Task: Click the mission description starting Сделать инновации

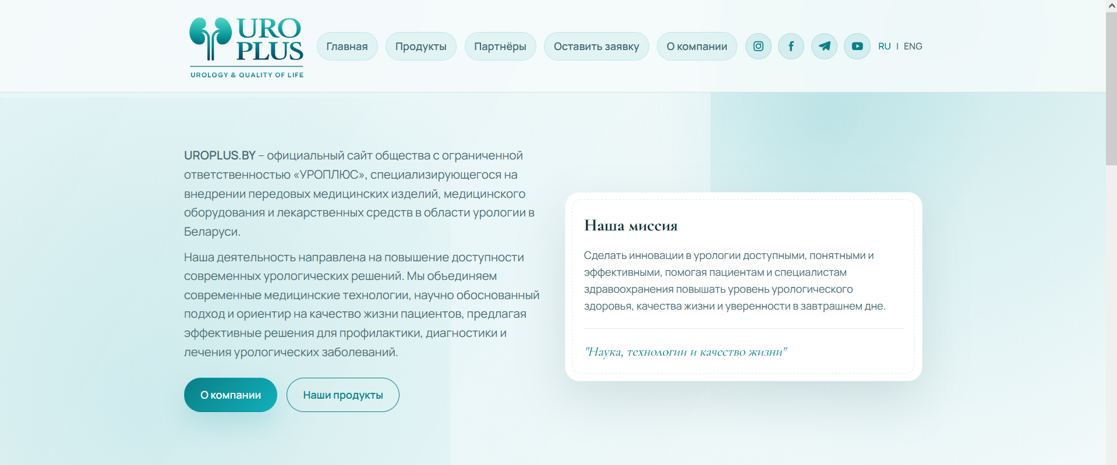Action: point(734,281)
